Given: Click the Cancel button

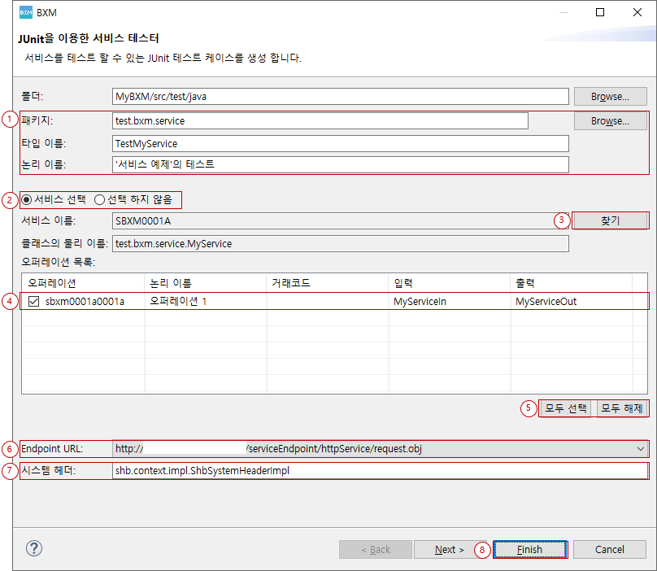Looking at the screenshot, I should click(x=609, y=549).
